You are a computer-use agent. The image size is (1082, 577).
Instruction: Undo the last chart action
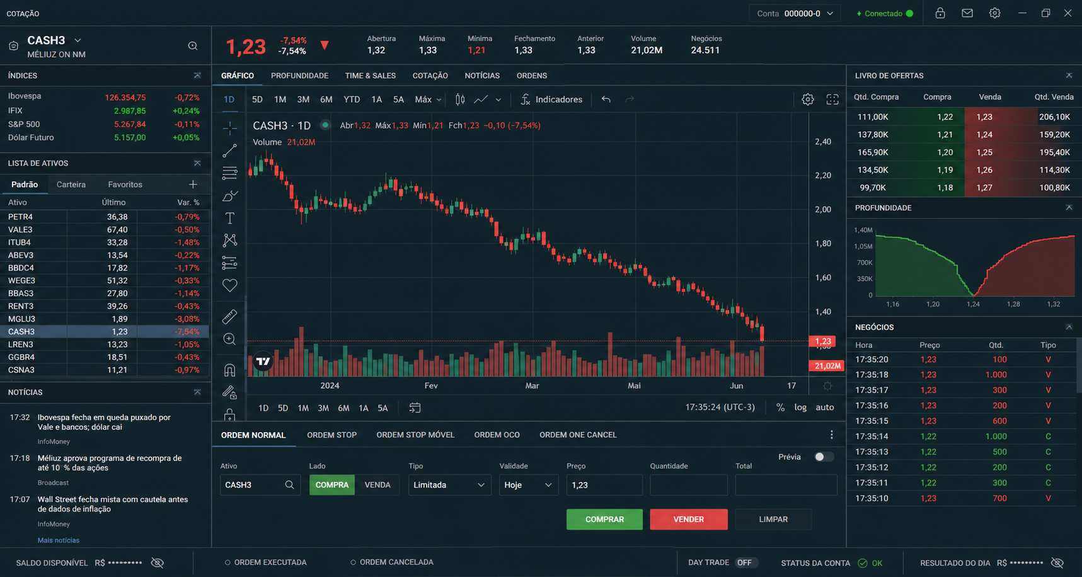tap(606, 100)
